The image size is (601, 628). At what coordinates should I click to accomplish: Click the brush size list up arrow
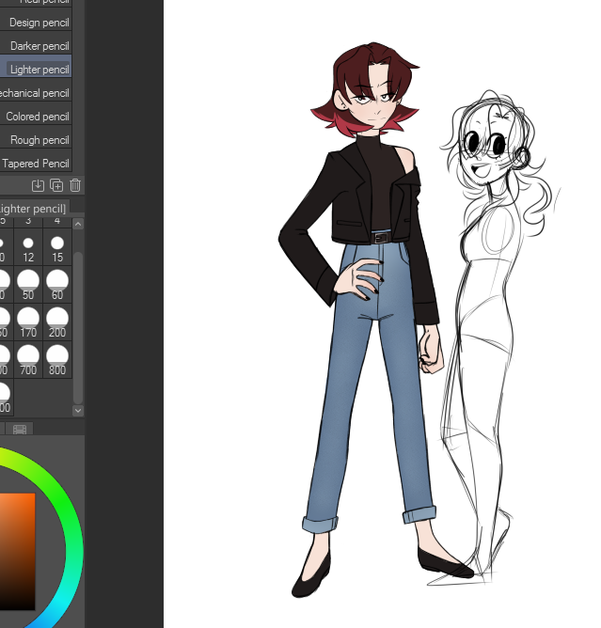coord(78,224)
